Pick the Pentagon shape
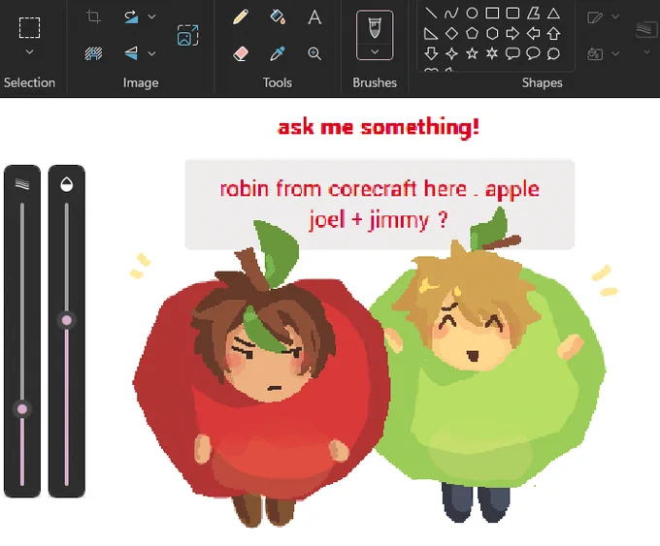660x546 pixels. pyautogui.click(x=472, y=33)
